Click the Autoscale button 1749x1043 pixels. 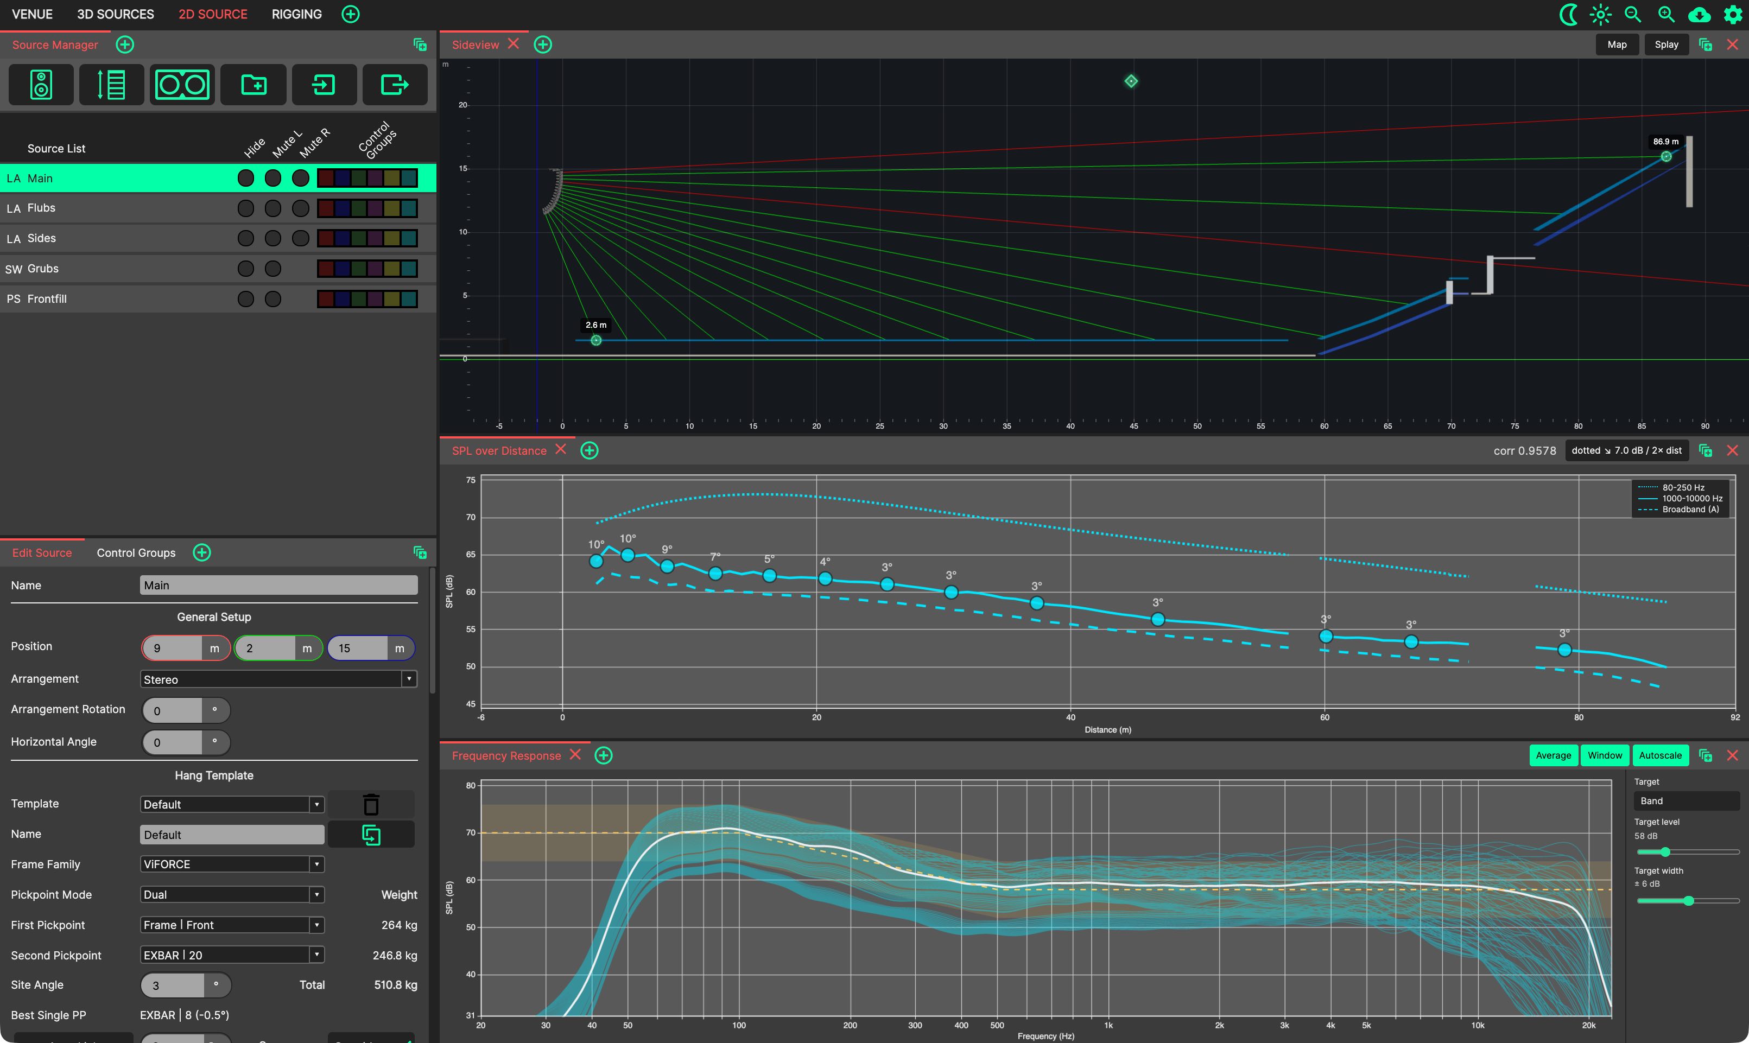click(1660, 755)
